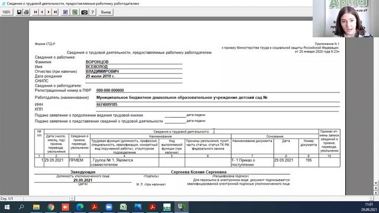The height and width of the screenshot is (213, 379).
Task: Click the horizontal scrollbar right arrow
Action: point(371,198)
